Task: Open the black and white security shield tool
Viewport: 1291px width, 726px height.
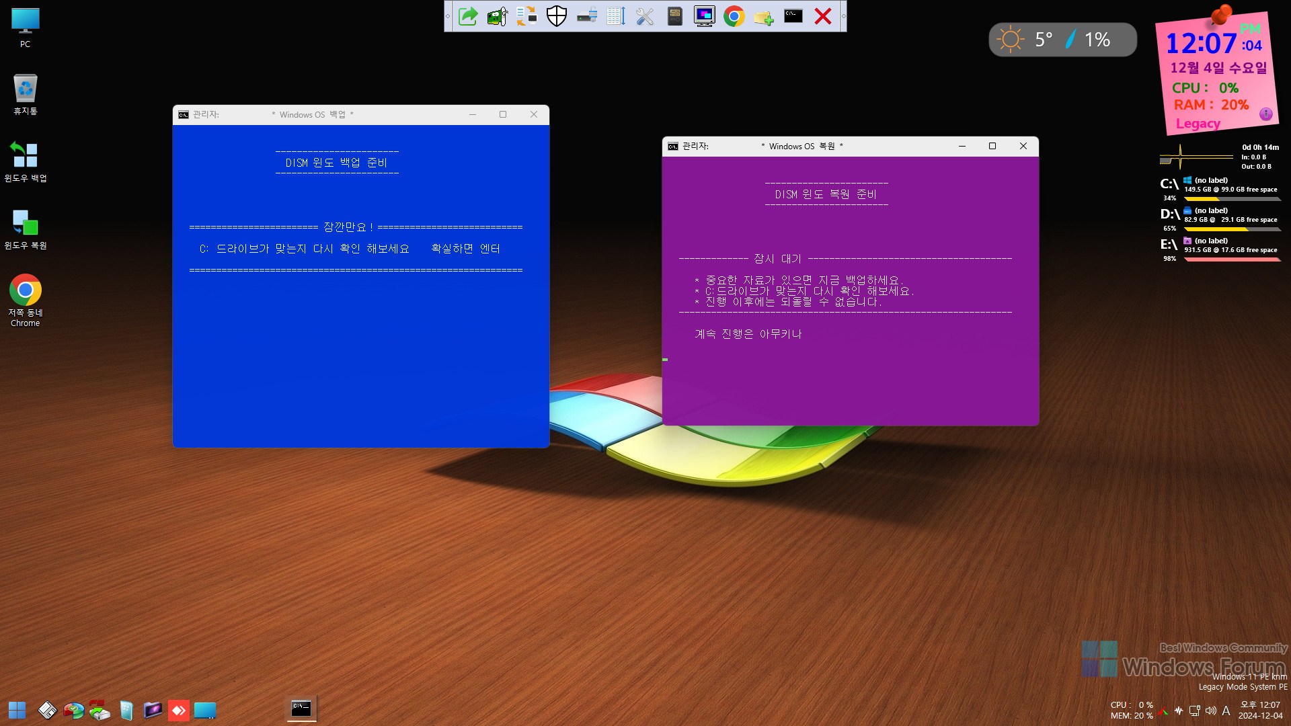Action: click(557, 16)
